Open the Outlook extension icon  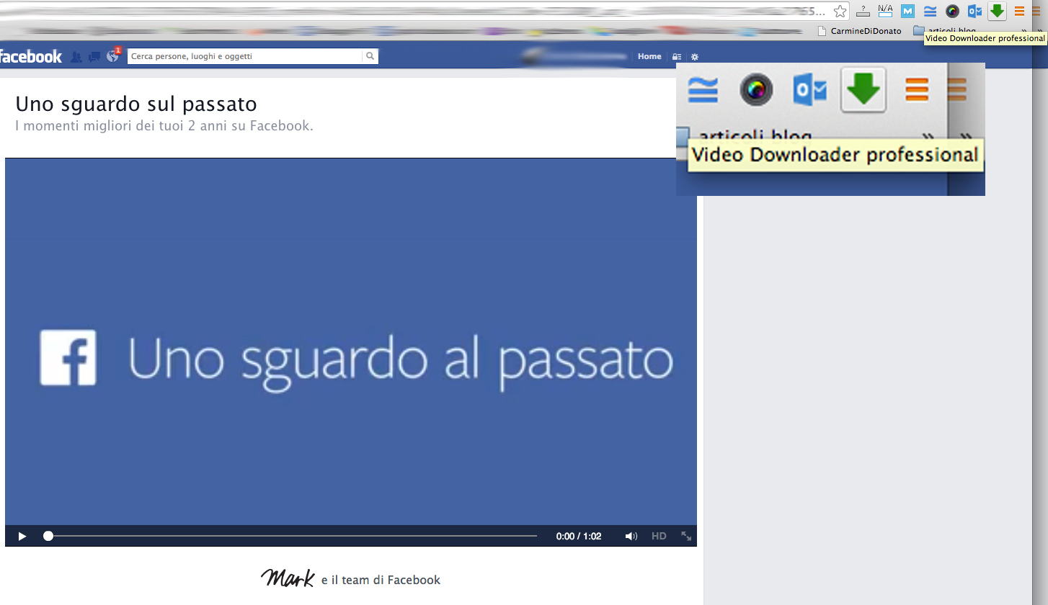tap(975, 11)
